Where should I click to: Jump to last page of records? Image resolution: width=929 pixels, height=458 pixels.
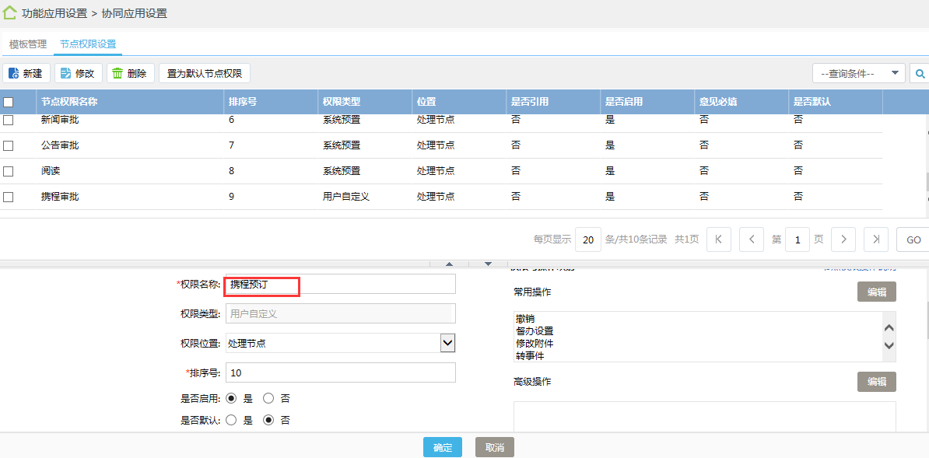click(876, 239)
